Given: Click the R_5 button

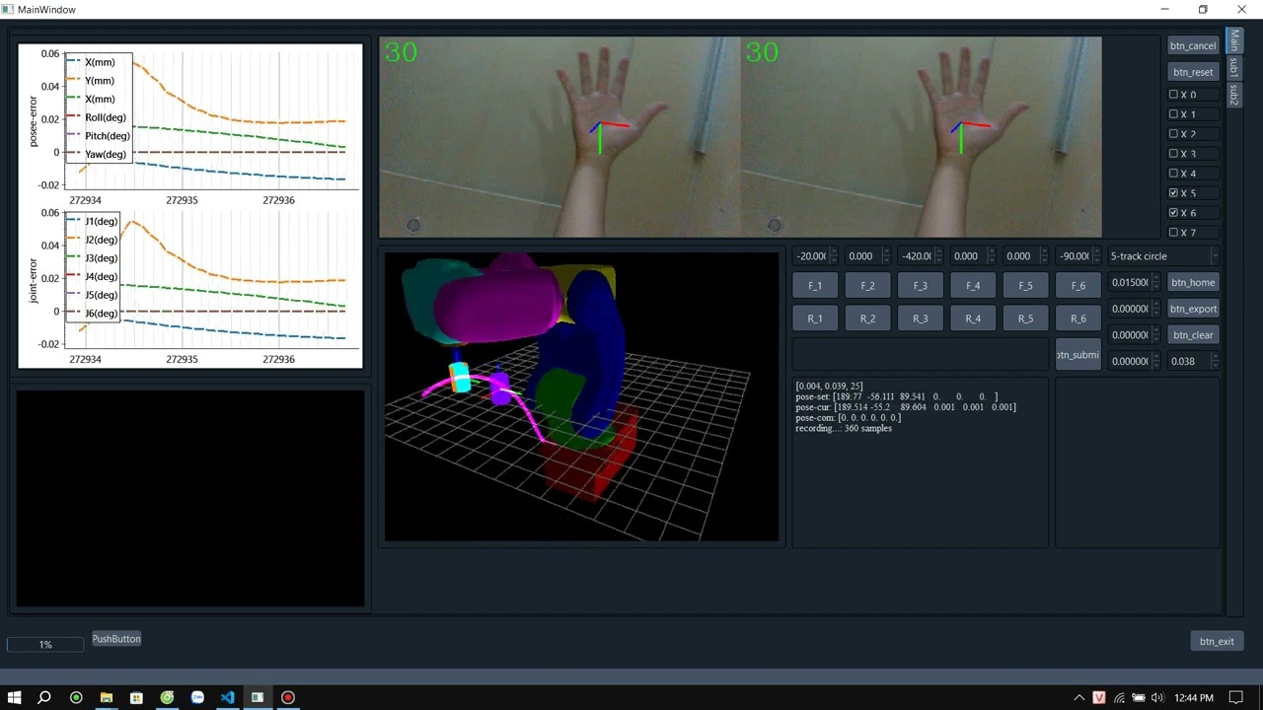Looking at the screenshot, I should pyautogui.click(x=1025, y=319).
